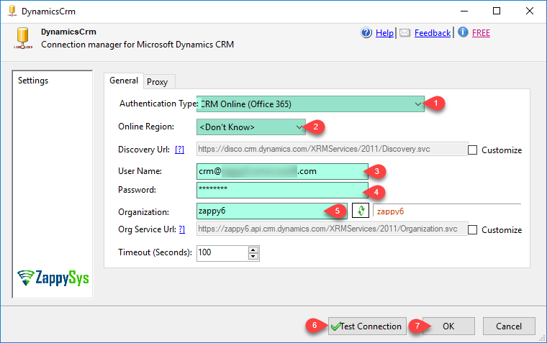
Task: Click the Test Connection button
Action: (x=367, y=326)
